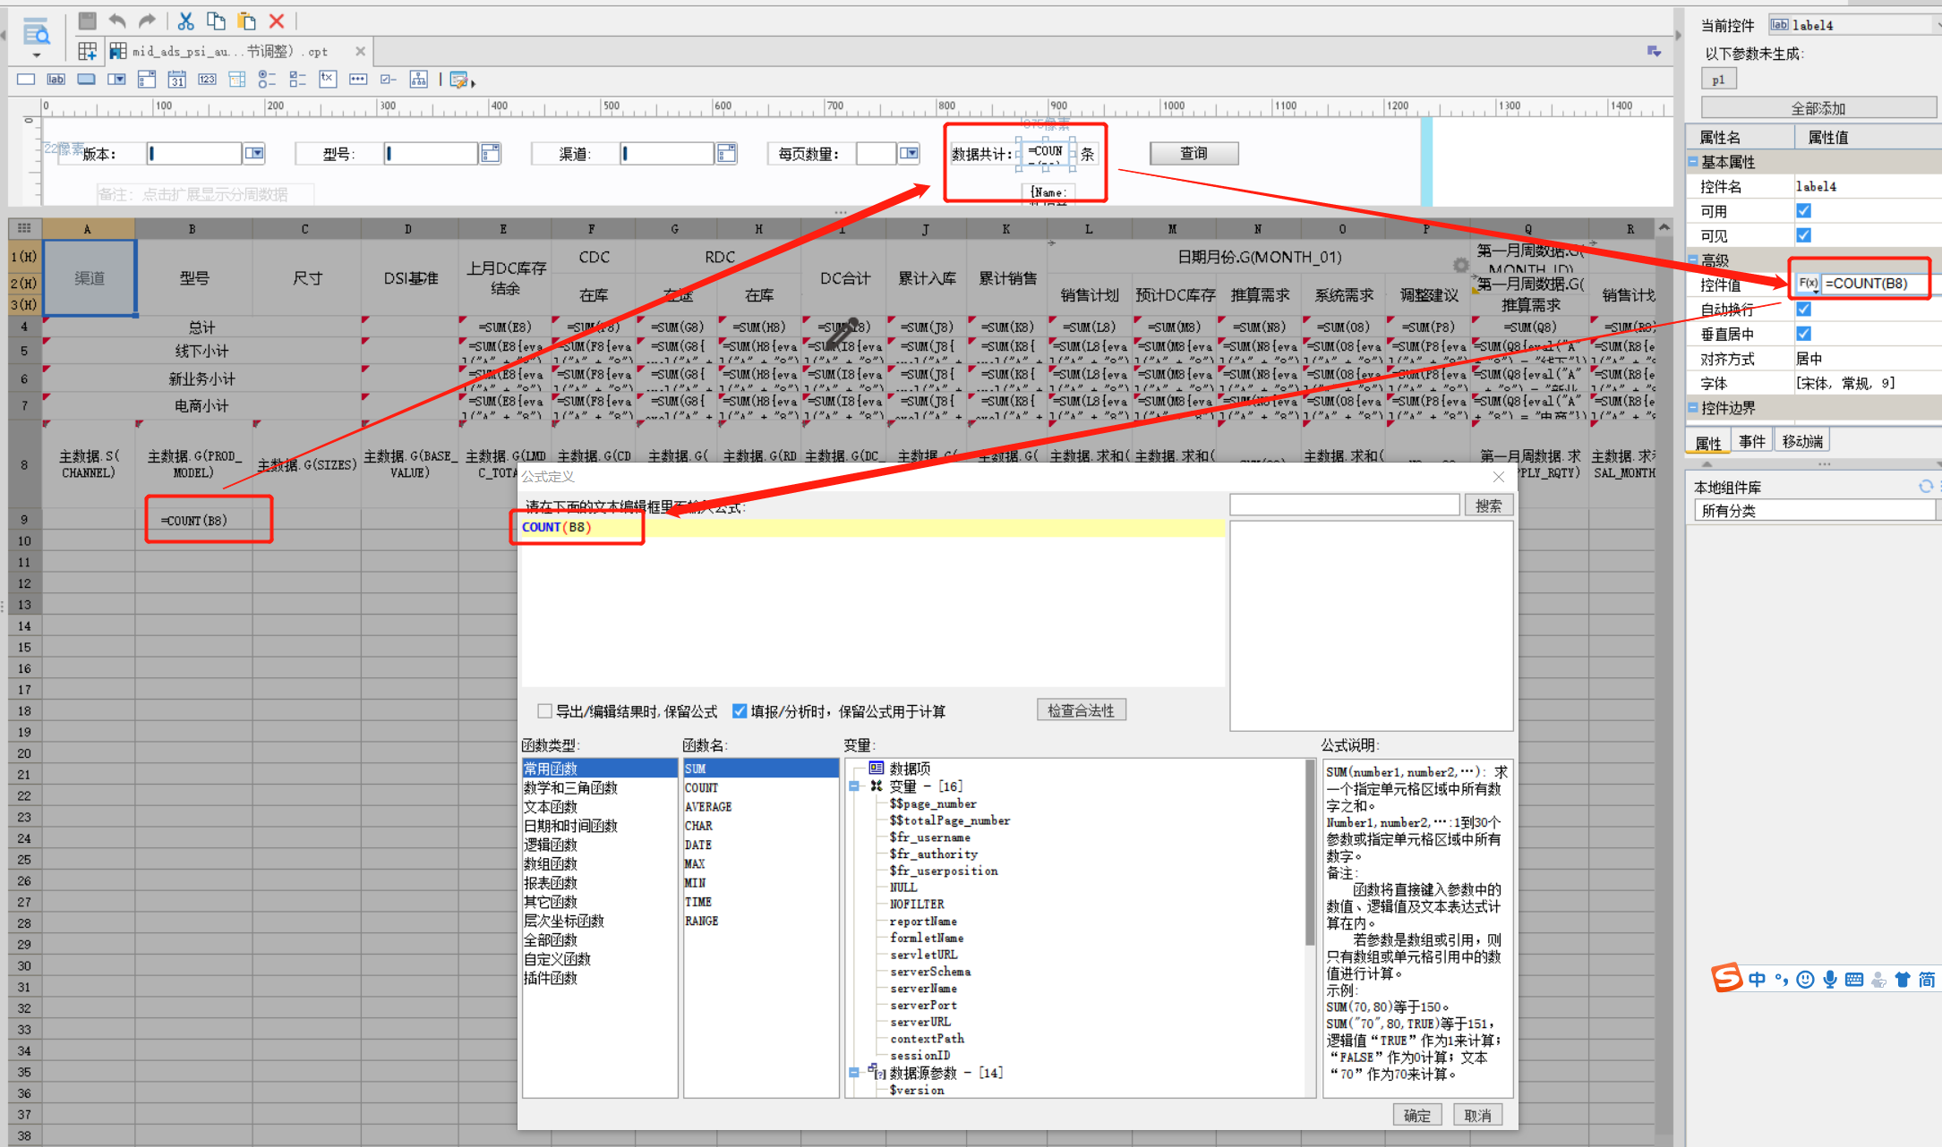Select the combo box widget tool
Image resolution: width=1942 pixels, height=1147 pixels.
pyautogui.click(x=116, y=80)
